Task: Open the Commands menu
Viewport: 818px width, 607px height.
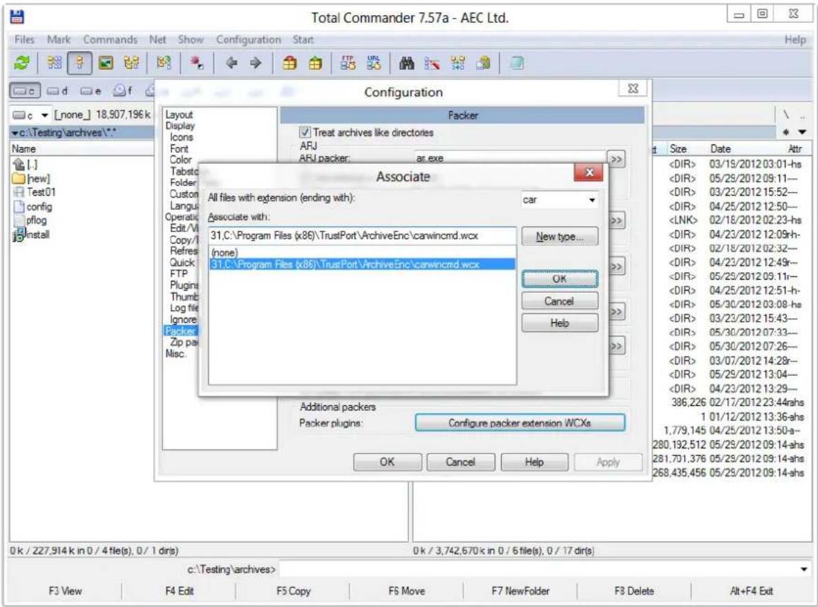Action: (x=110, y=39)
